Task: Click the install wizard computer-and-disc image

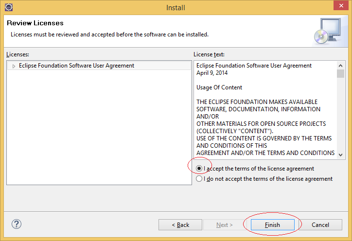Action: [x=328, y=31]
